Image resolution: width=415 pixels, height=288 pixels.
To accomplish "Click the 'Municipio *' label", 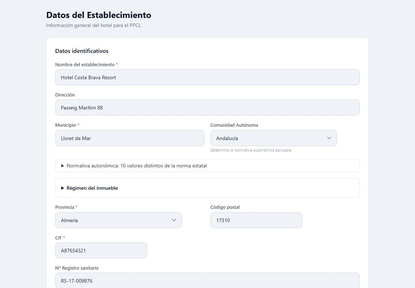I will (67, 125).
